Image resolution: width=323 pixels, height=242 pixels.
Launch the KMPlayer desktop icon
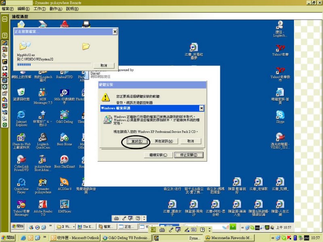pos(65,207)
